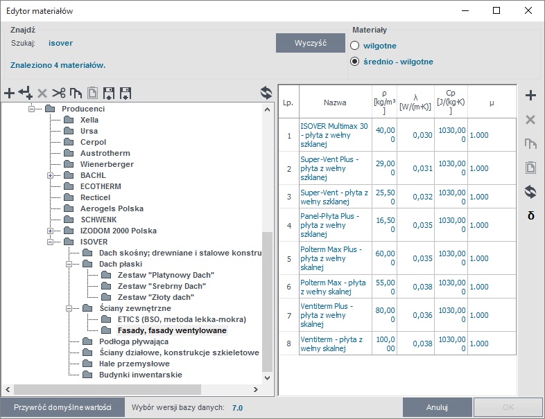Viewport: 545px width, 419px height.
Task: Click the refresh icon beside materials table
Action: click(x=530, y=192)
